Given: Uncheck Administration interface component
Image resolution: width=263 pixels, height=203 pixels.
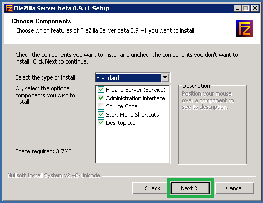Looking at the screenshot, I should click(101, 98).
